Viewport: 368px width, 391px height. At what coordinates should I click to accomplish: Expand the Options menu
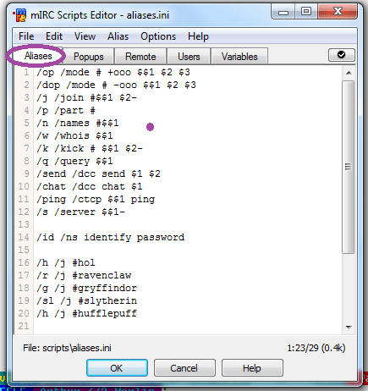(158, 36)
